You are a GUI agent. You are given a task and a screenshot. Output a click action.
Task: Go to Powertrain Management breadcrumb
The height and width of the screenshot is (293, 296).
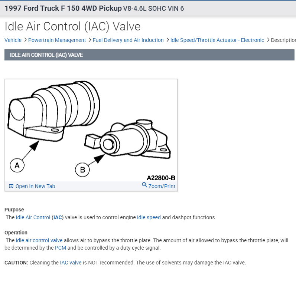tap(57, 40)
